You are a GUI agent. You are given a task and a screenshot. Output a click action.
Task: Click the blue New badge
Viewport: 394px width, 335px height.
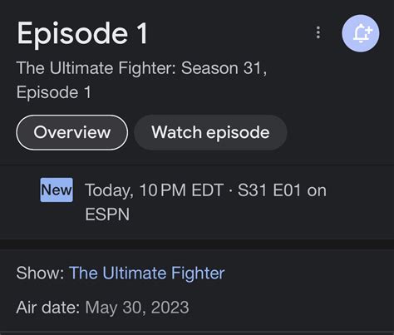coord(57,190)
